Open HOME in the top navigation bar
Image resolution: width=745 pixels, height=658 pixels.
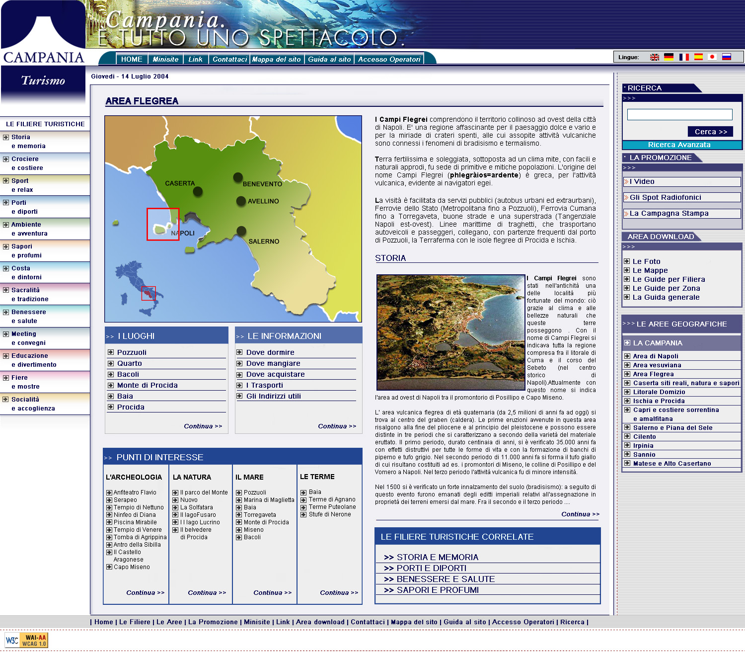[x=132, y=59]
